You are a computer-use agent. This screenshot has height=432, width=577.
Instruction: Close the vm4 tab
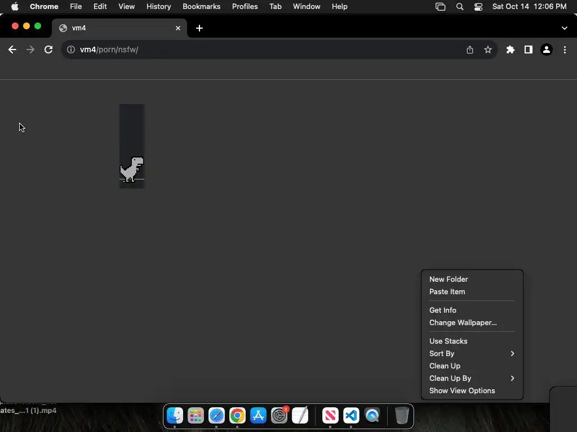[178, 28]
